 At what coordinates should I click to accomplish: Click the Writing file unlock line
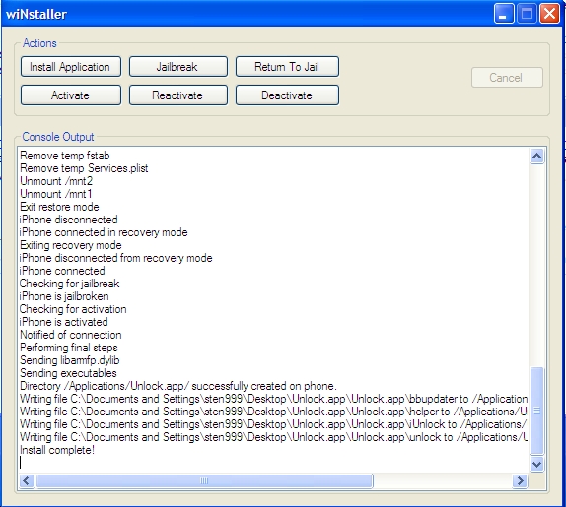tap(273, 437)
